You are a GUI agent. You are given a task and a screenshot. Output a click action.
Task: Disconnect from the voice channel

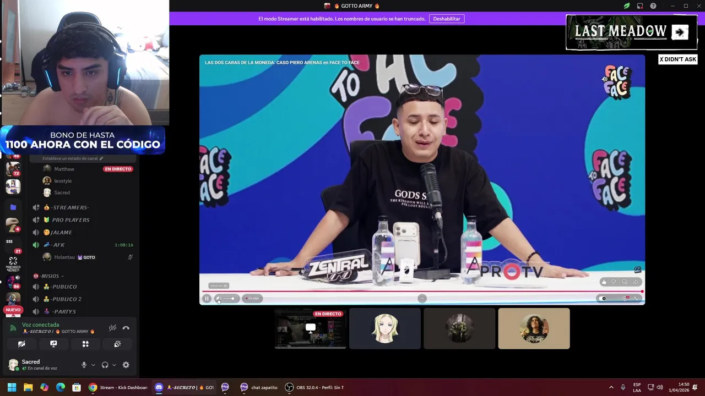pyautogui.click(x=126, y=328)
